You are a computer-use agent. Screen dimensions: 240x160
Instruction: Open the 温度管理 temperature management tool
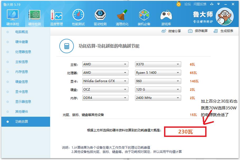[x=57, y=16]
